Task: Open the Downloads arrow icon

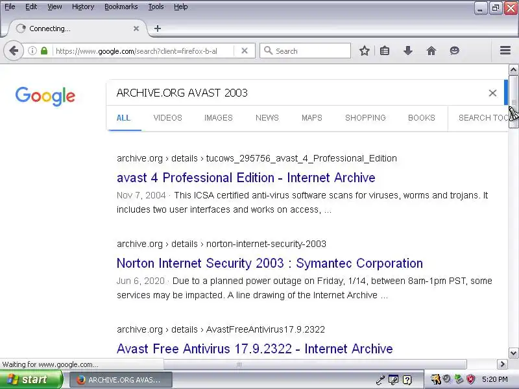Action: [408, 51]
